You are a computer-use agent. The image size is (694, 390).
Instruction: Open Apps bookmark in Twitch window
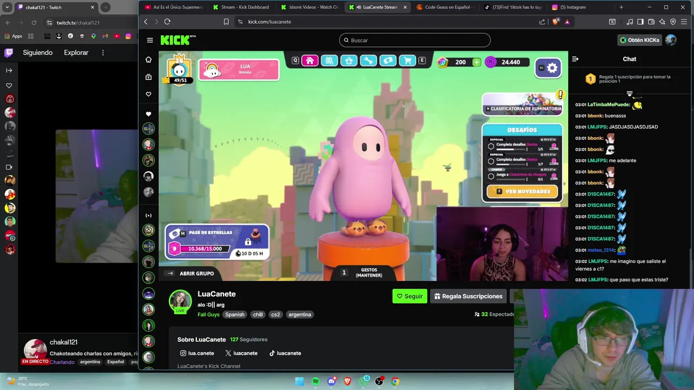point(14,36)
